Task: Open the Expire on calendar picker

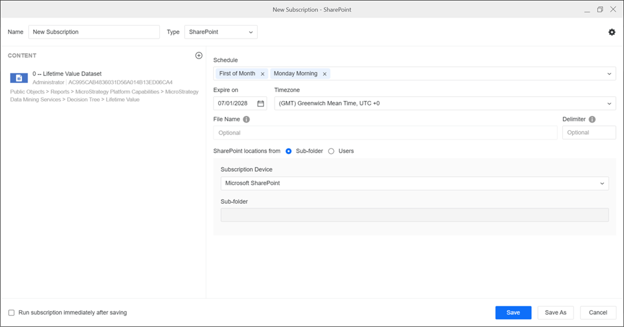Action: (261, 103)
